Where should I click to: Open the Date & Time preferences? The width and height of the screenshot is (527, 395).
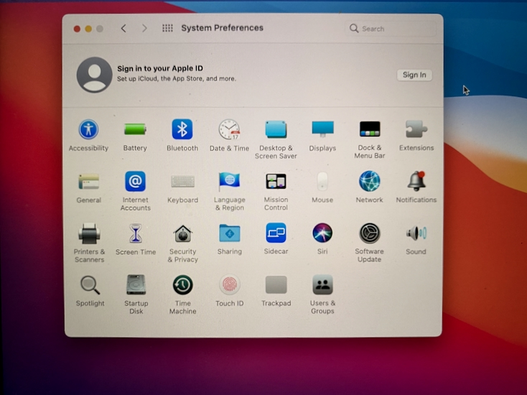[229, 129]
